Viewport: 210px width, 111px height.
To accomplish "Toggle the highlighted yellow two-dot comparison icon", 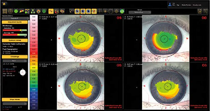I will (x=51, y=11).
